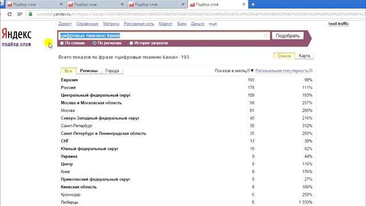Click the Санкт-Петербург city row

[x=186, y=126]
